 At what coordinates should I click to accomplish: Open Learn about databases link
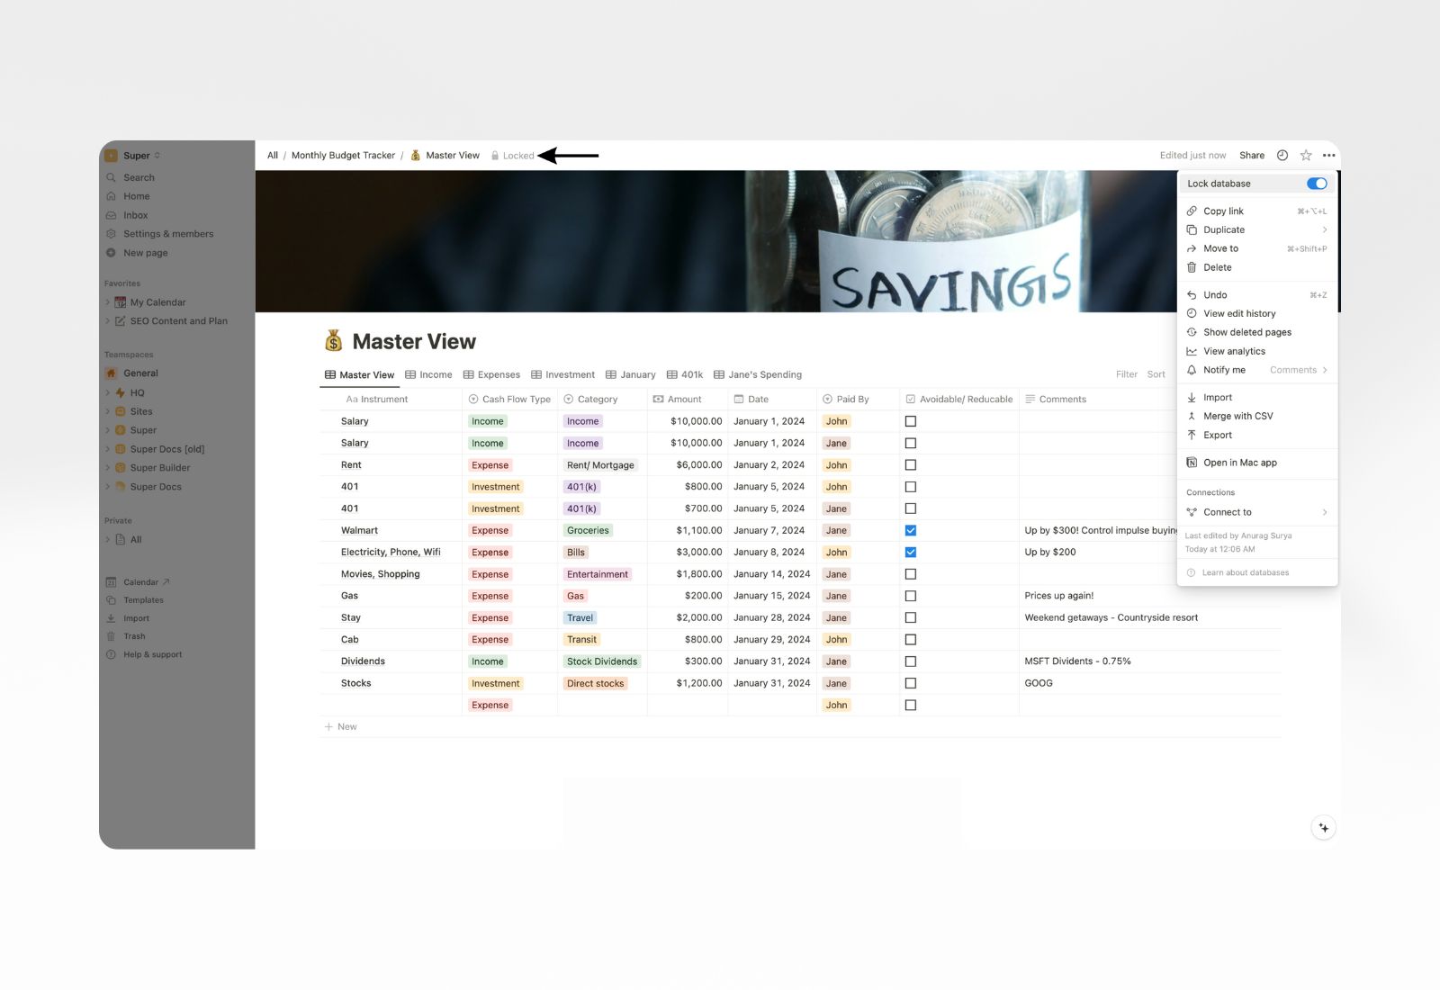pyautogui.click(x=1237, y=572)
